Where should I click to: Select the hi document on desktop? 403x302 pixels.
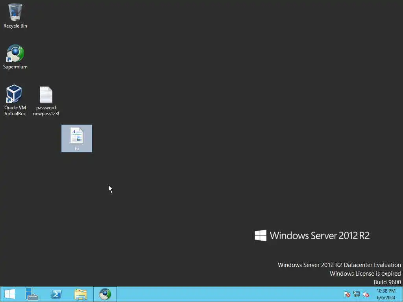[77, 138]
